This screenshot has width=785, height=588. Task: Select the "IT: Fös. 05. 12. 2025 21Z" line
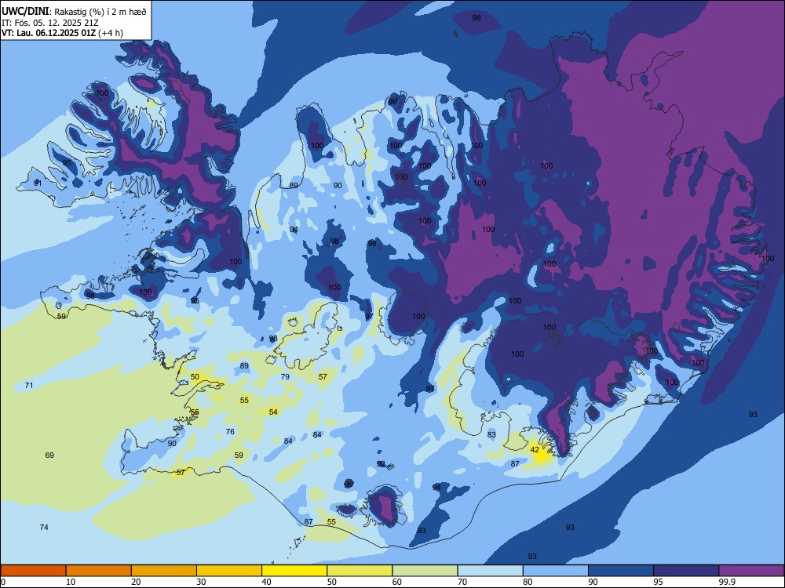[x=49, y=23]
